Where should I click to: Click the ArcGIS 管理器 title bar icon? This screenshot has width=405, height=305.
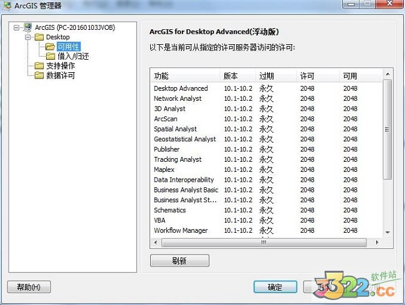7,5
